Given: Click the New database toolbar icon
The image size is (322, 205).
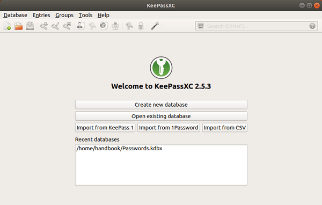Looking at the screenshot, I should tap(8, 26).
